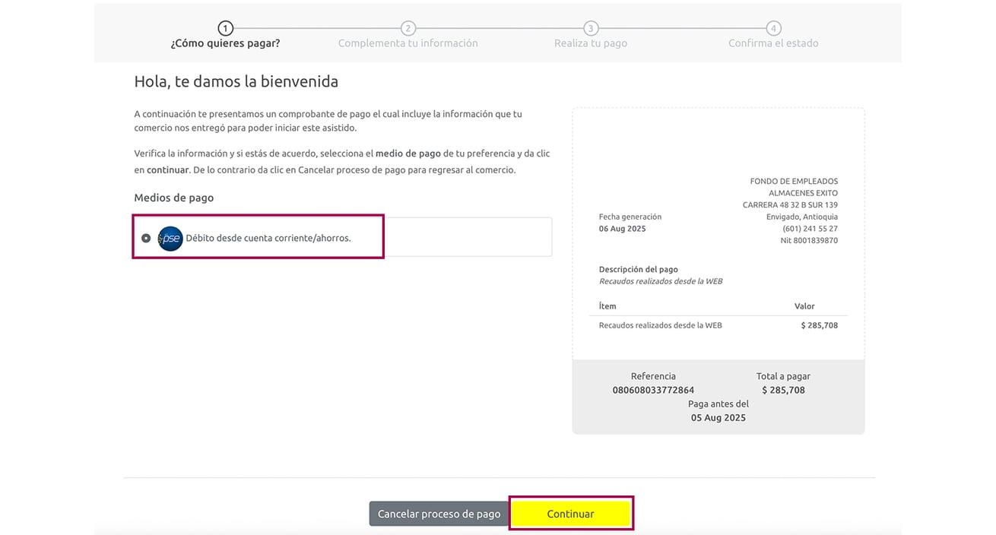
Task: Click the 'Fecha generación' label
Action: pyautogui.click(x=630, y=217)
